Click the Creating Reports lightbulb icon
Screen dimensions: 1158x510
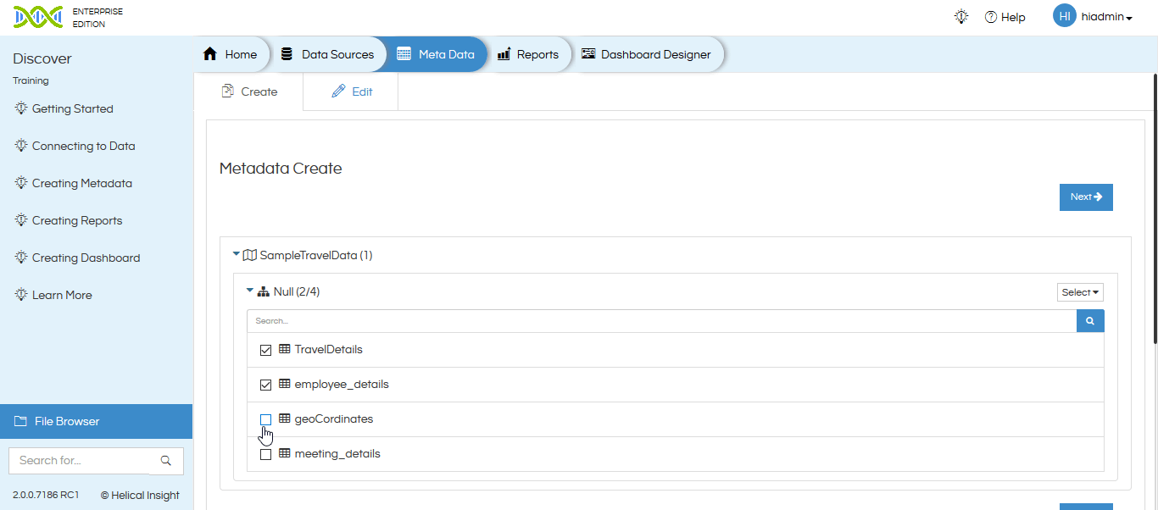coord(21,220)
